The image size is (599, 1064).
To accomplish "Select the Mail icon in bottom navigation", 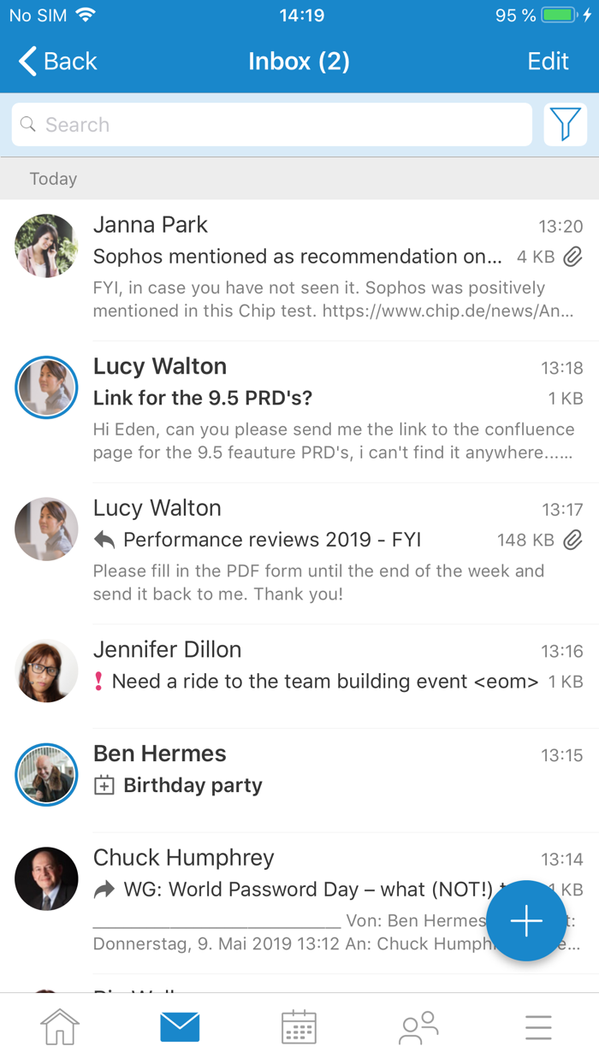I will [x=179, y=1027].
